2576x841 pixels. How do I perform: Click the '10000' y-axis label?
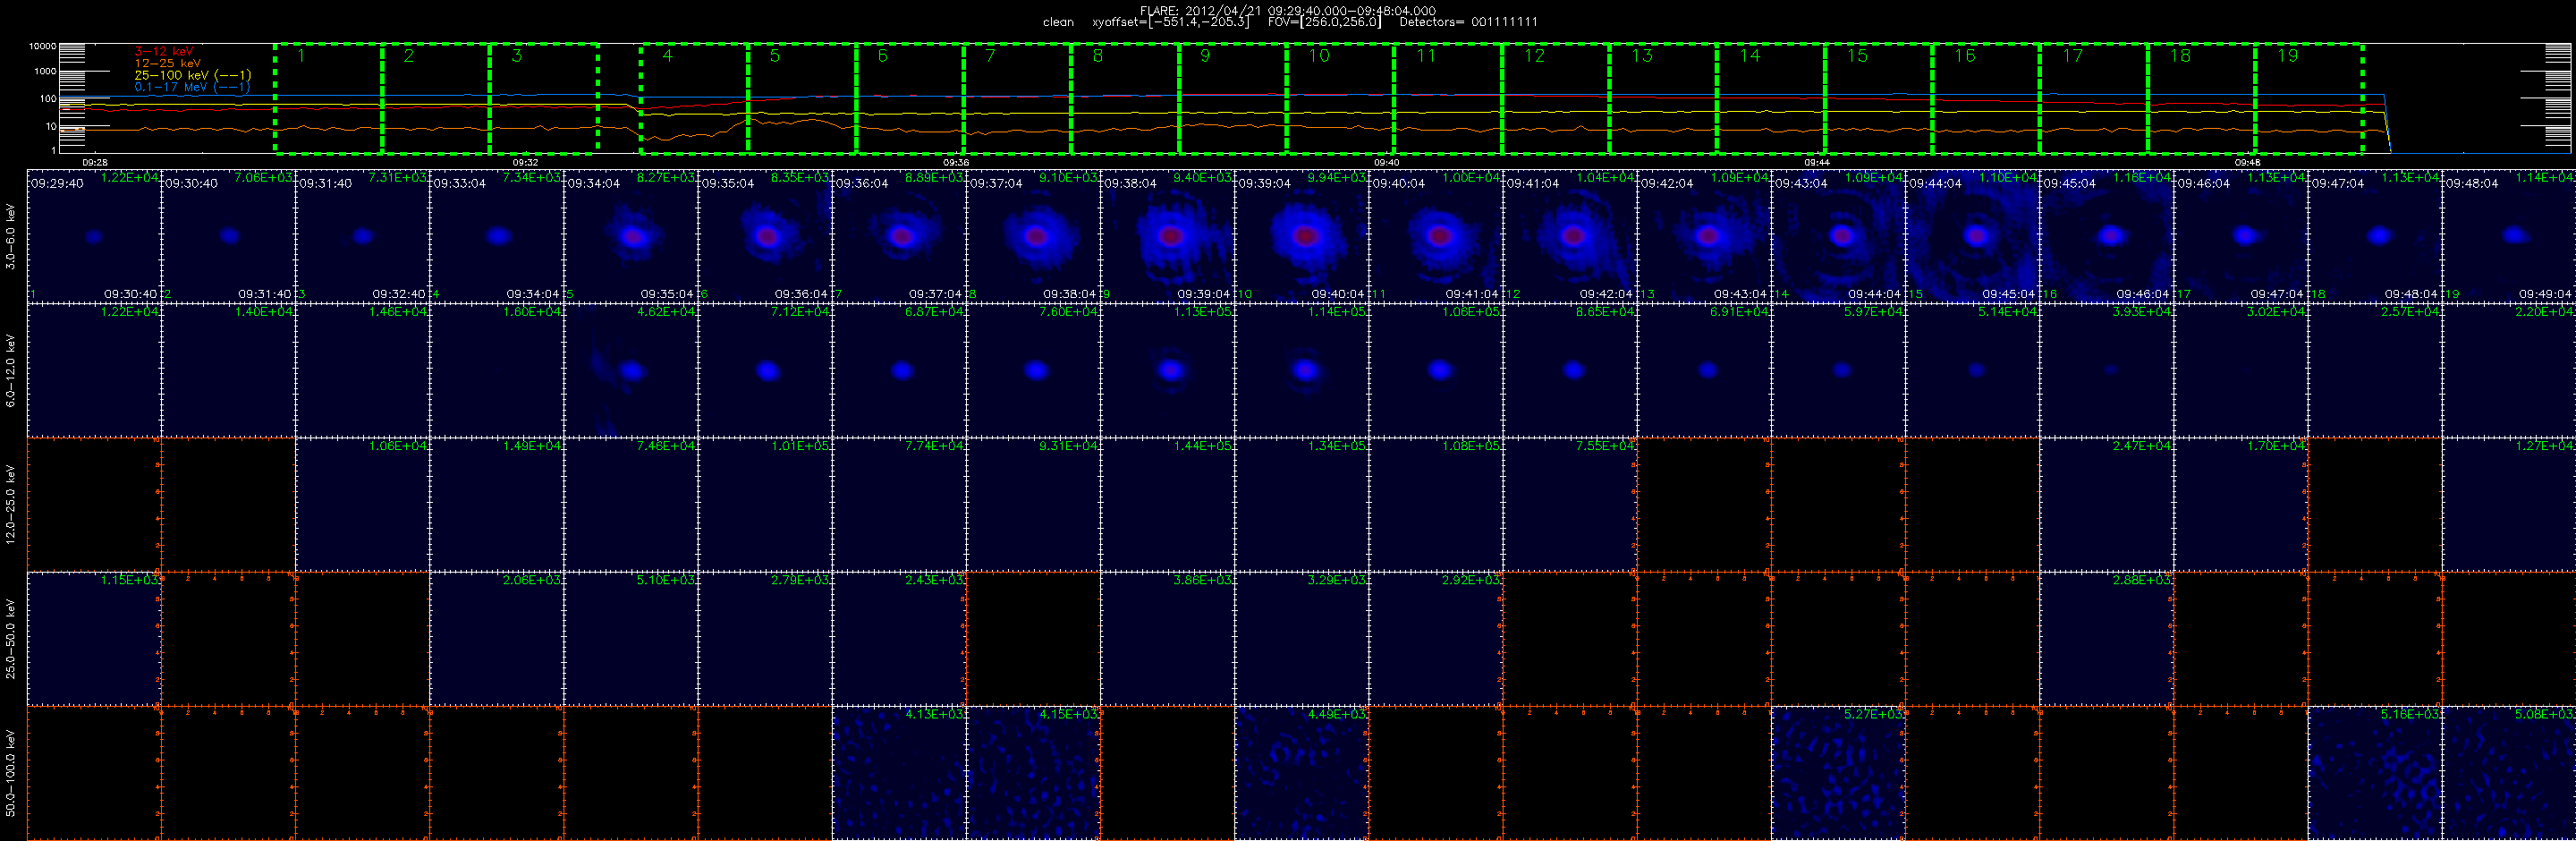42,46
